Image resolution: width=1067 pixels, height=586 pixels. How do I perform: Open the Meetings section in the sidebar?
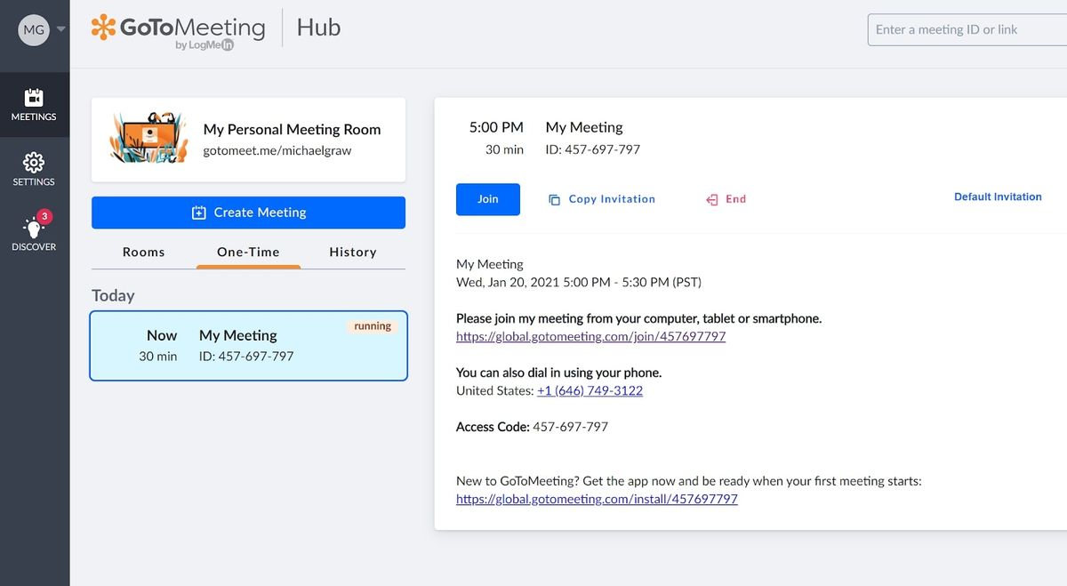tap(34, 105)
